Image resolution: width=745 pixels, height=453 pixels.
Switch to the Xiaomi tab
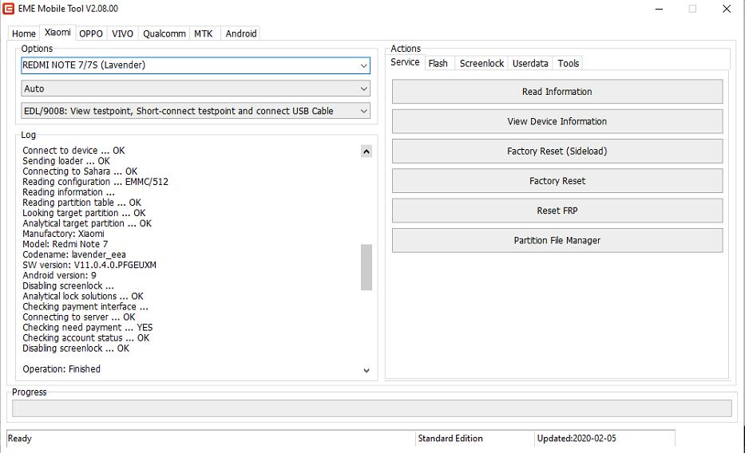coord(57,32)
